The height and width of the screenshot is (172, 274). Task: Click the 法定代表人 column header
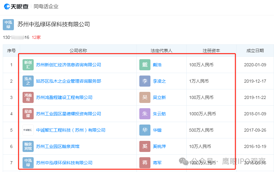coord(162,51)
